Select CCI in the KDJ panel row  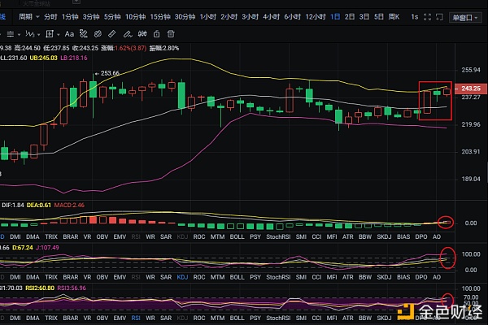(316, 277)
